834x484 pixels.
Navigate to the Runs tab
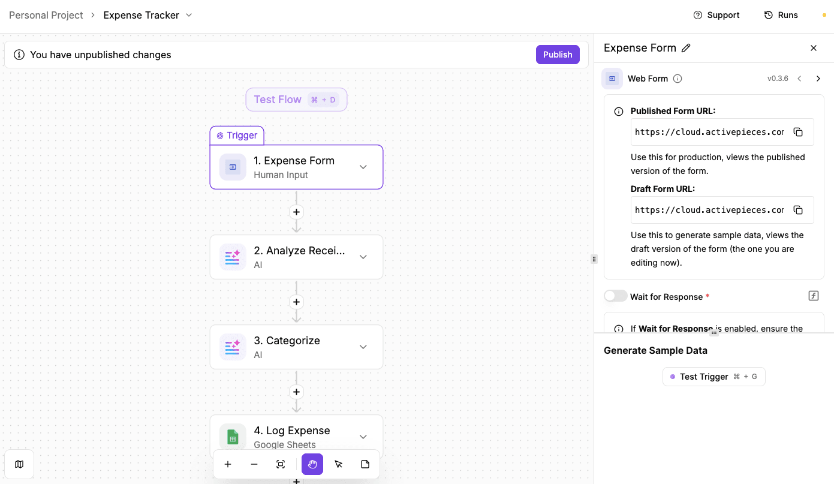pyautogui.click(x=781, y=14)
